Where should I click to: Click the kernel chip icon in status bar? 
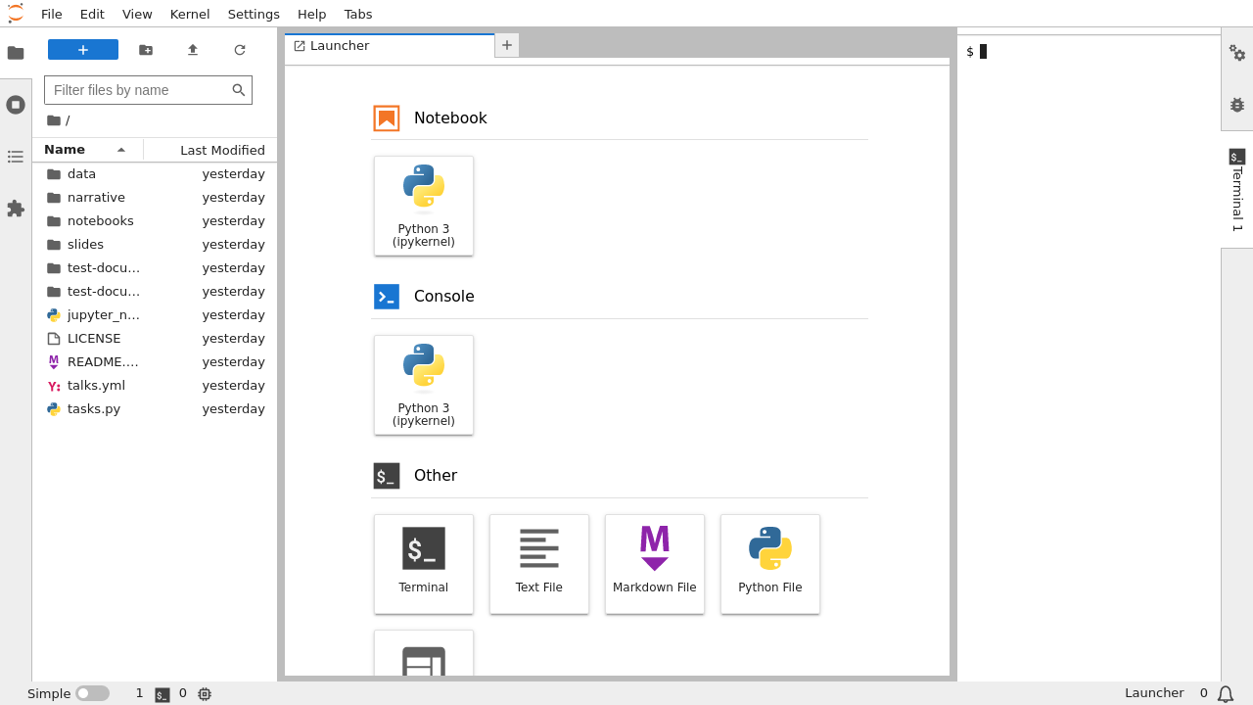point(205,694)
